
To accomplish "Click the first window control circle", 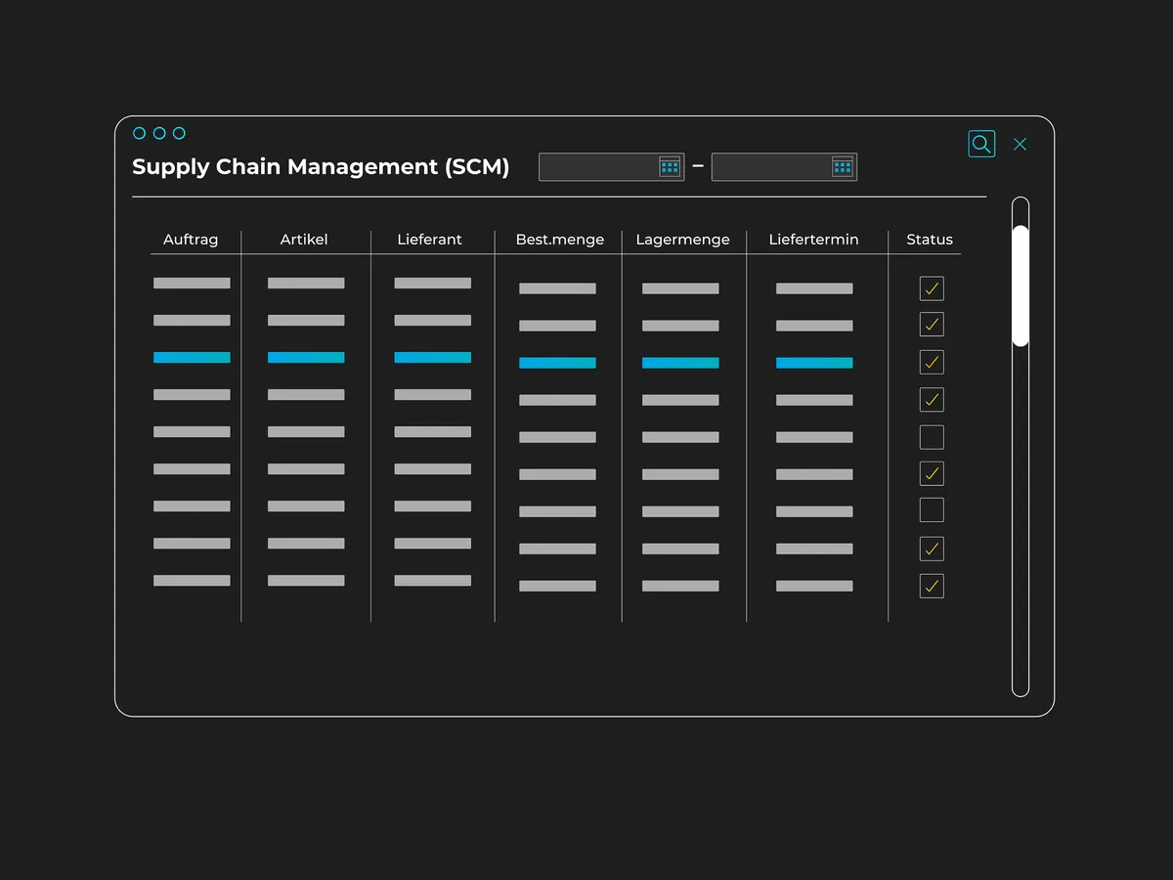I will tap(139, 133).
